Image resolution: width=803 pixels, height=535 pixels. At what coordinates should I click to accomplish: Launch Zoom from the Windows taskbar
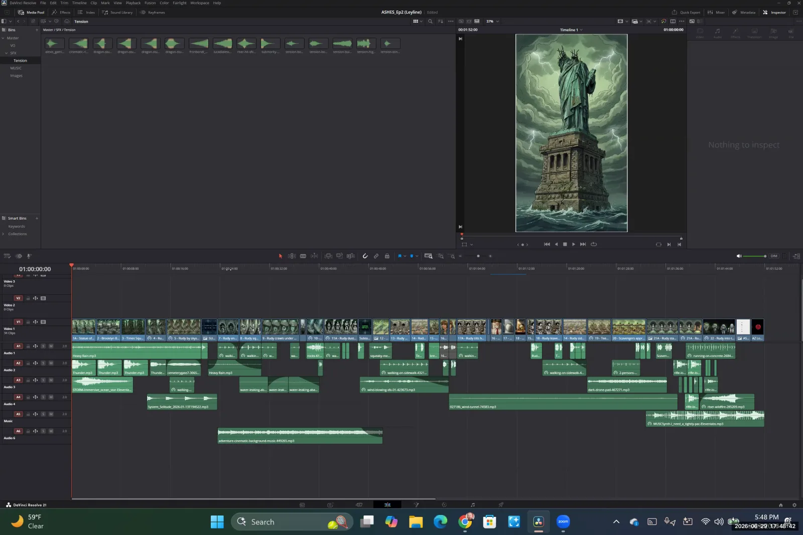(563, 522)
